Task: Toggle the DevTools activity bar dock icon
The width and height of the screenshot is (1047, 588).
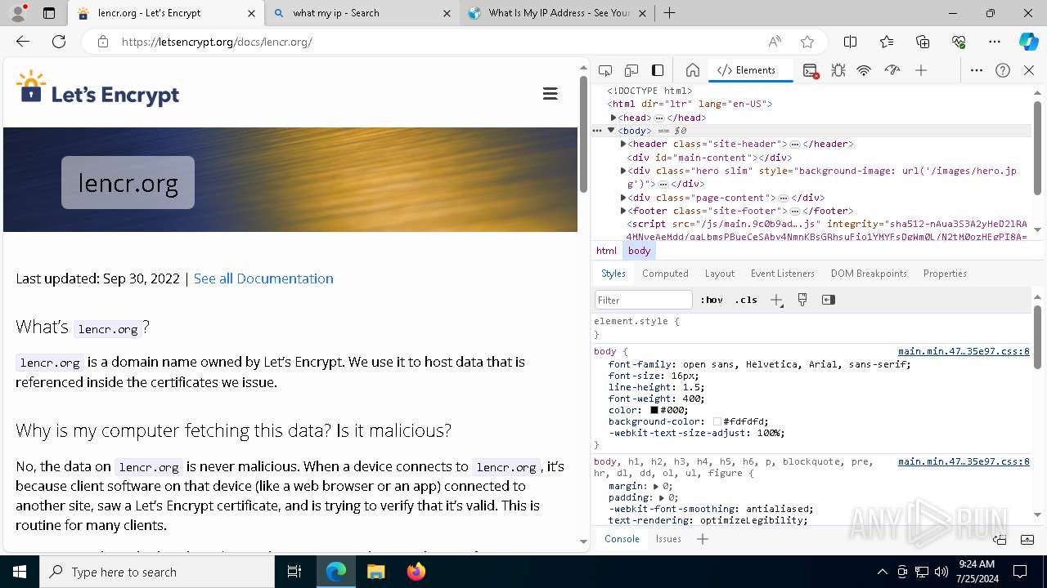Action: (x=658, y=70)
